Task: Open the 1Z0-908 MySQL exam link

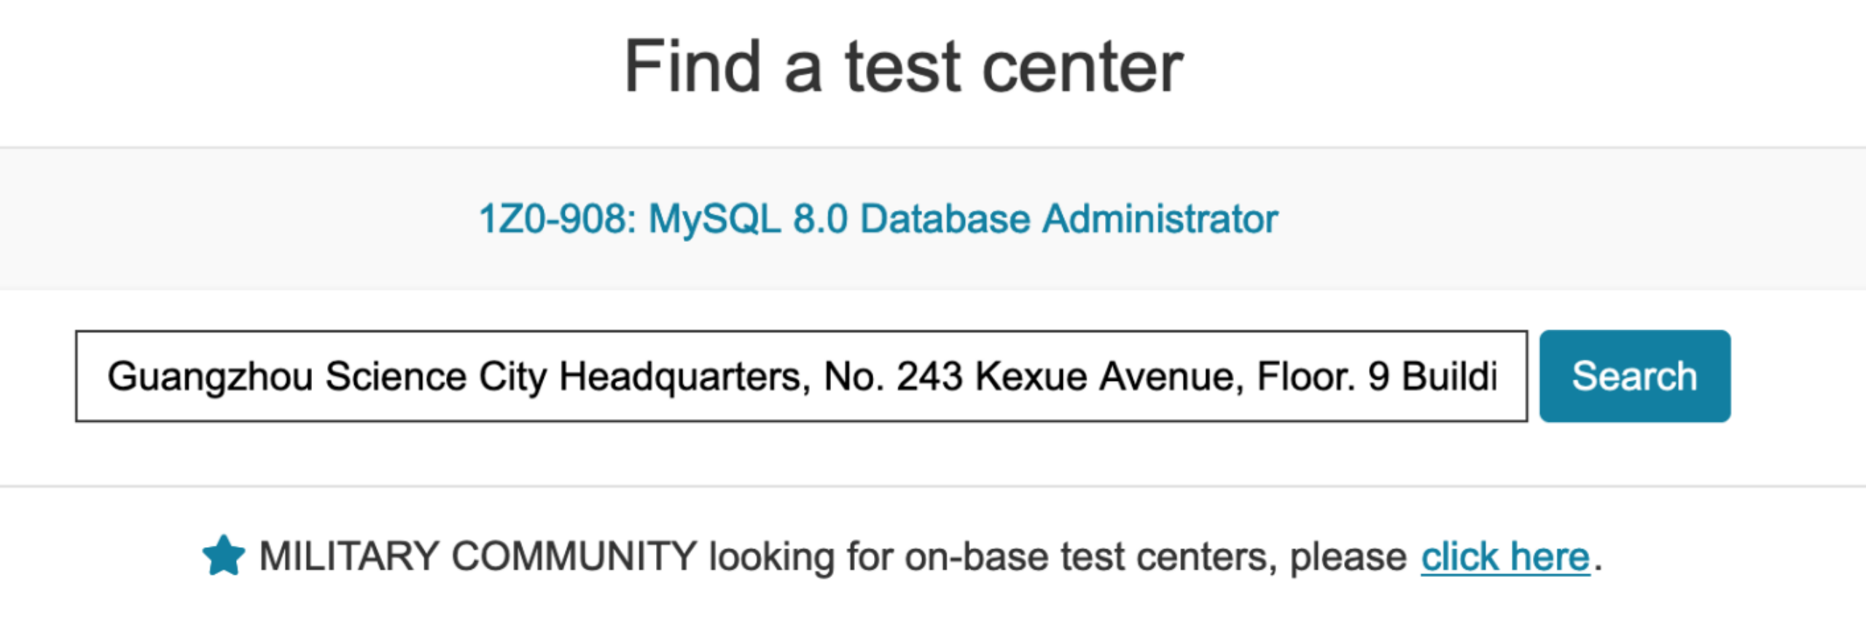Action: [878, 219]
